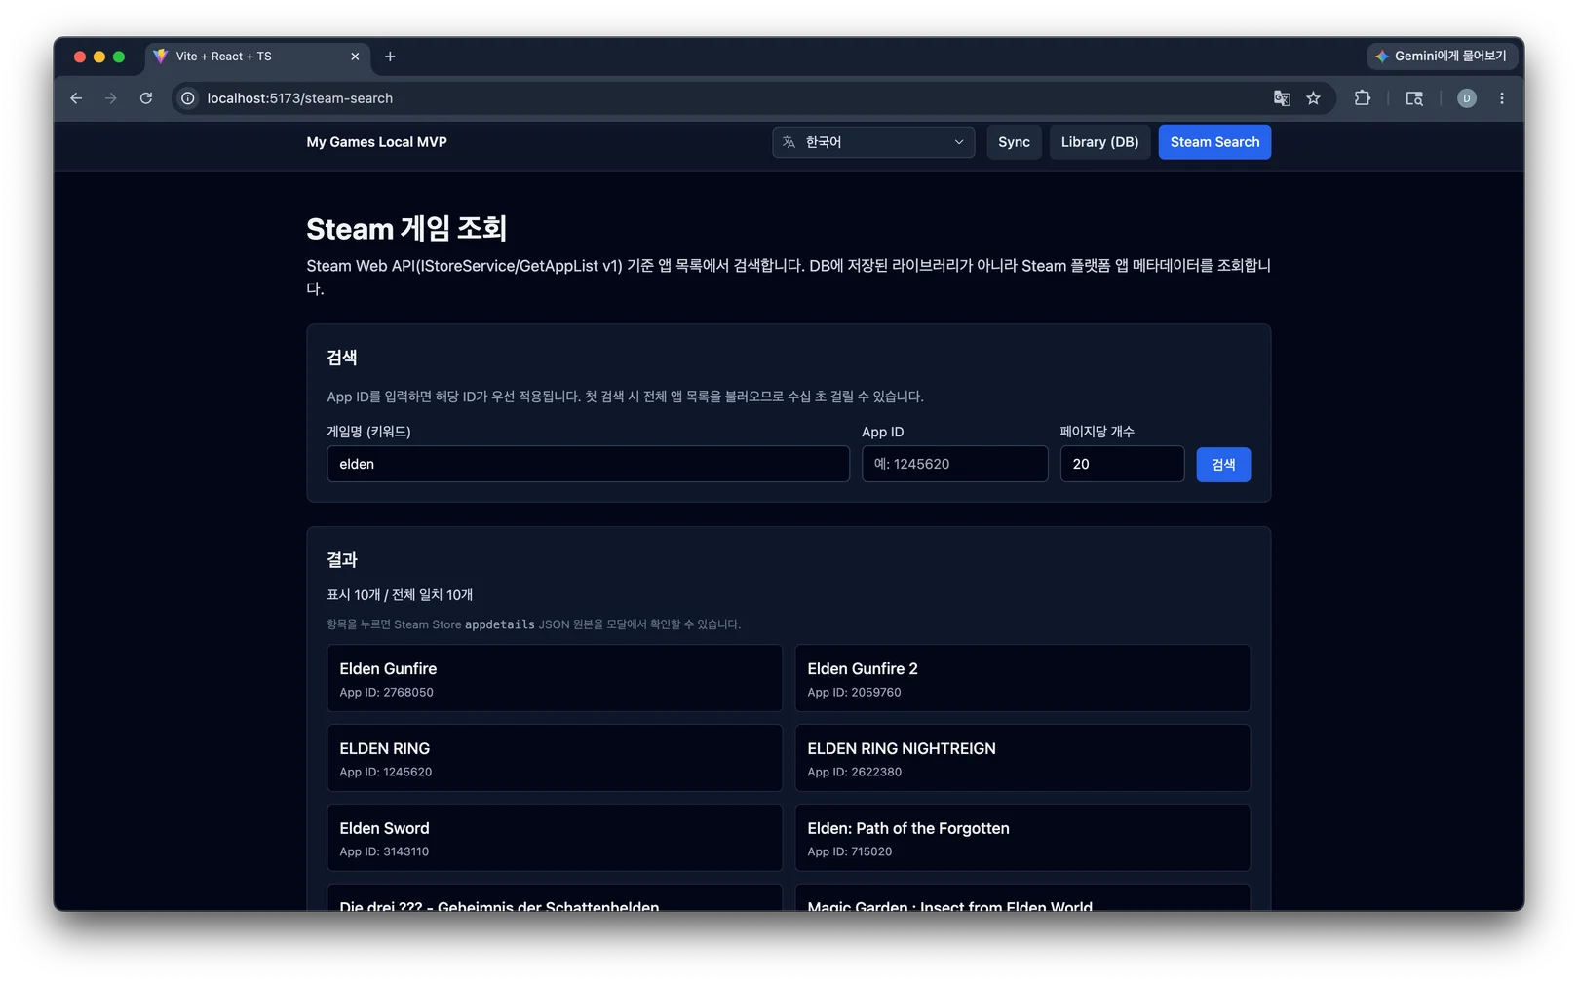Switch to Steam Search page

coord(1214,142)
